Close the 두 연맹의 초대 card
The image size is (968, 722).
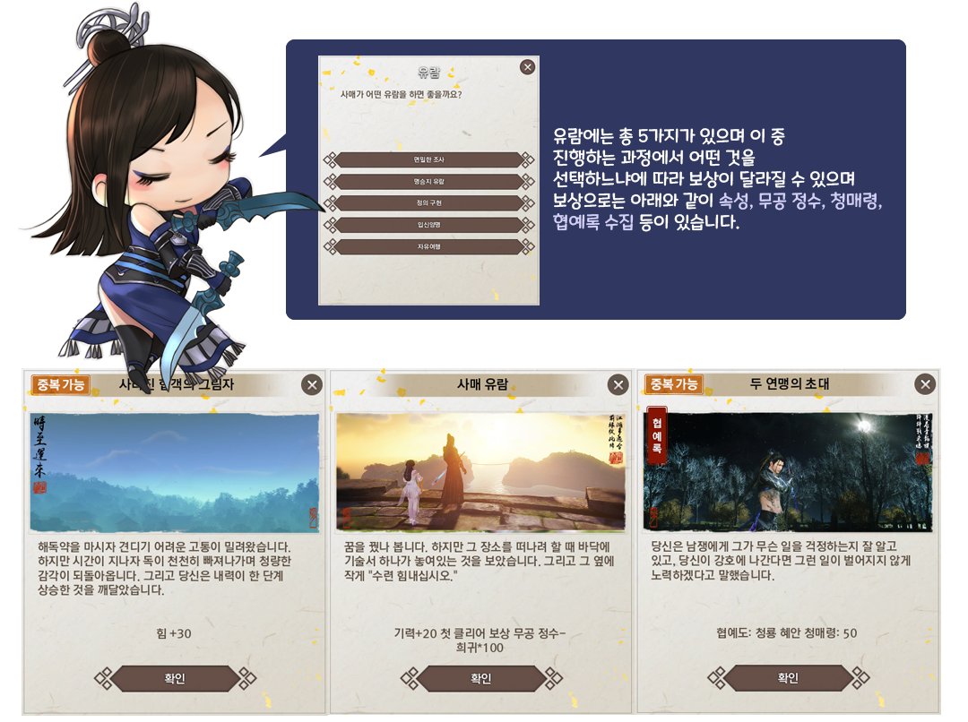[925, 384]
